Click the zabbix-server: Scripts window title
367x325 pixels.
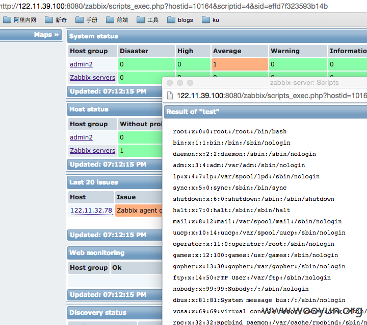[x=304, y=83]
